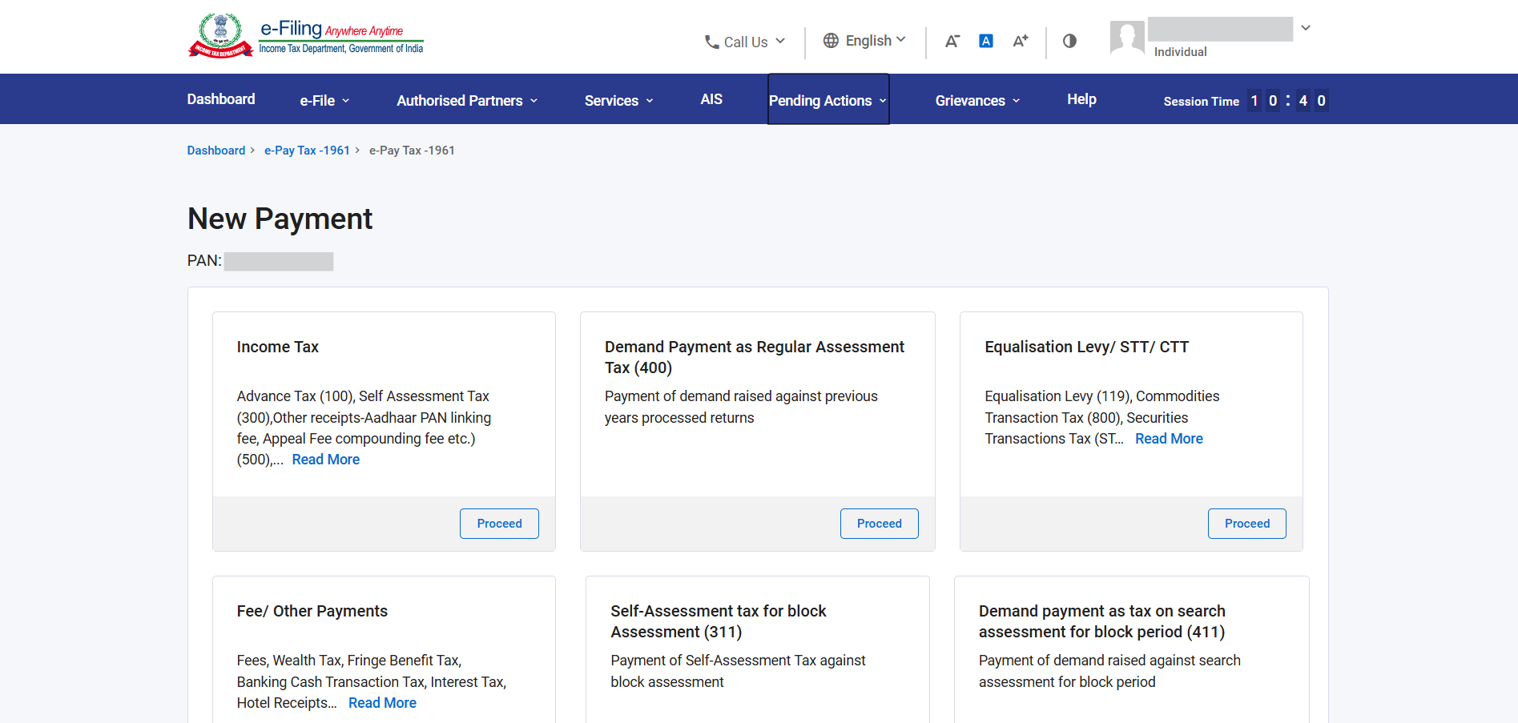Open the Call Us phone dropdown
The height and width of the screenshot is (723, 1518).
pos(745,42)
